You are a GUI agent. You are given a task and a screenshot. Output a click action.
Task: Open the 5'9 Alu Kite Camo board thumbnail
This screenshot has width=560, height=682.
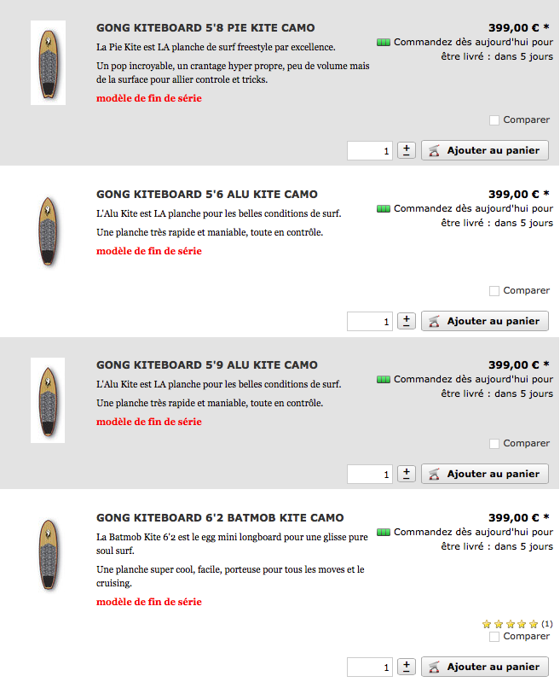click(x=48, y=399)
